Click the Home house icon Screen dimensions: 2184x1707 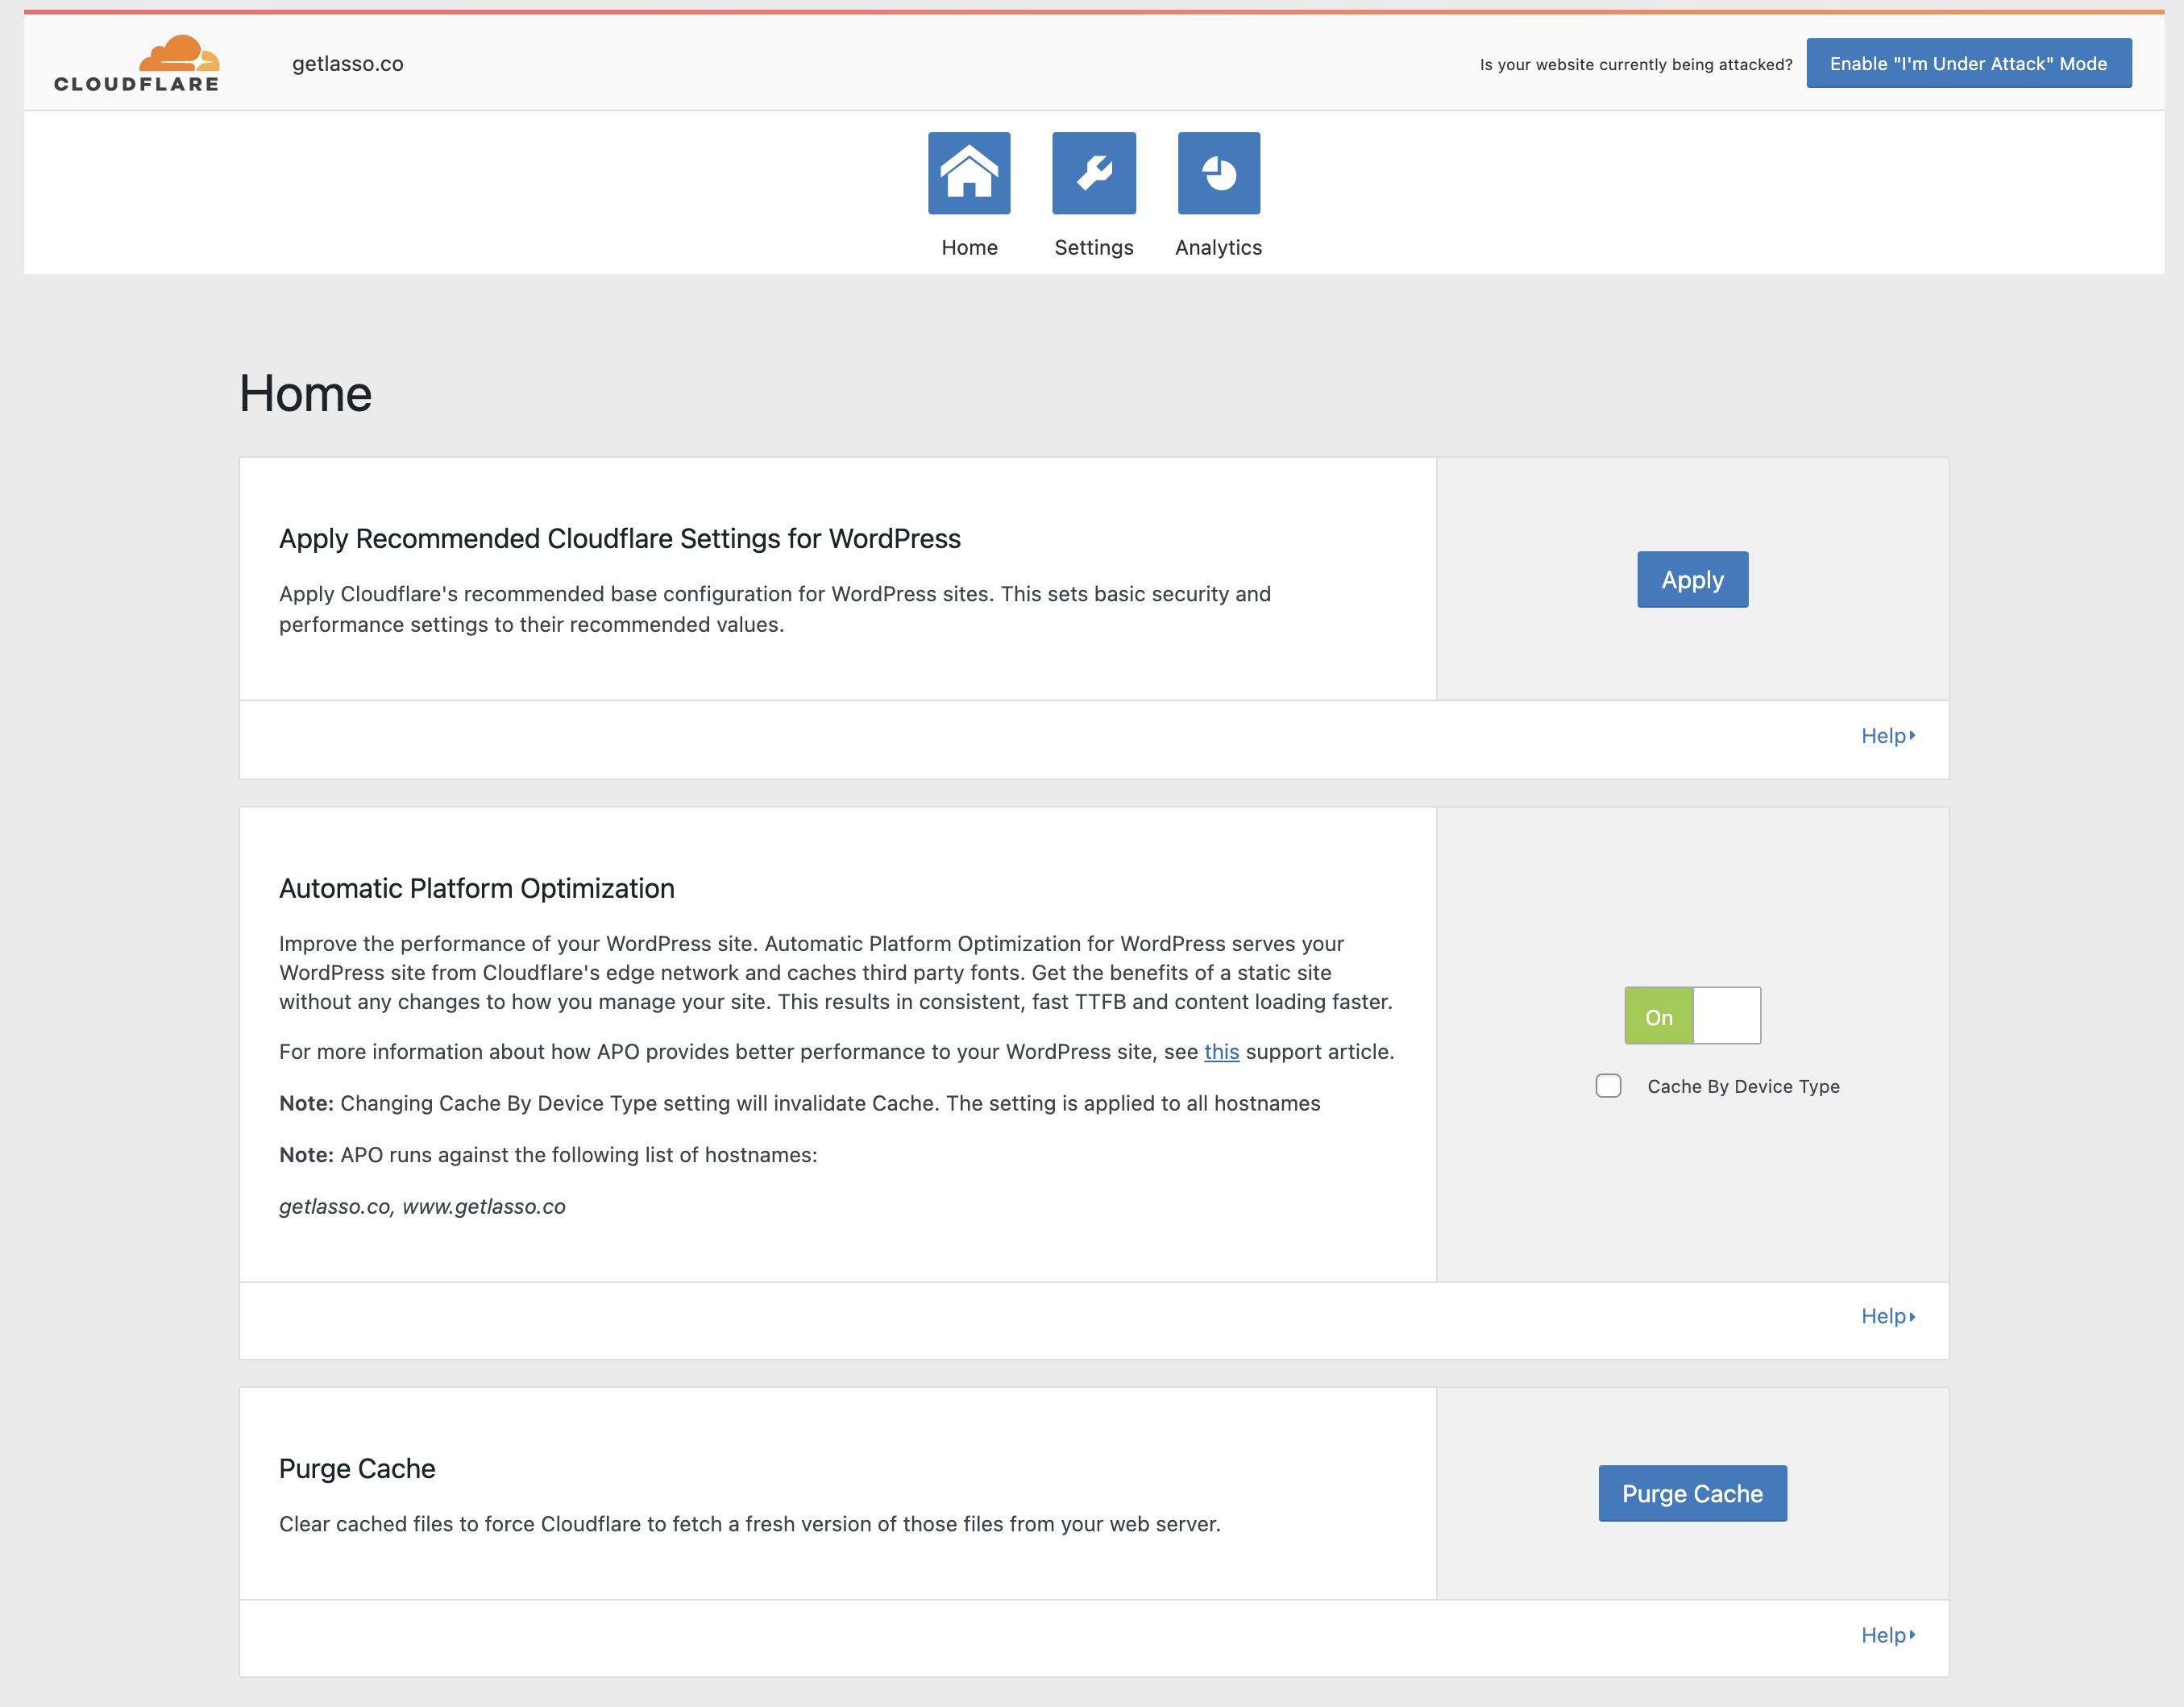969,173
